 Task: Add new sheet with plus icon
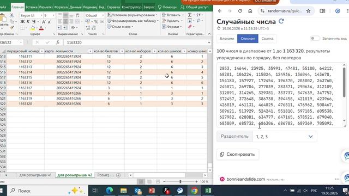click(118, 175)
